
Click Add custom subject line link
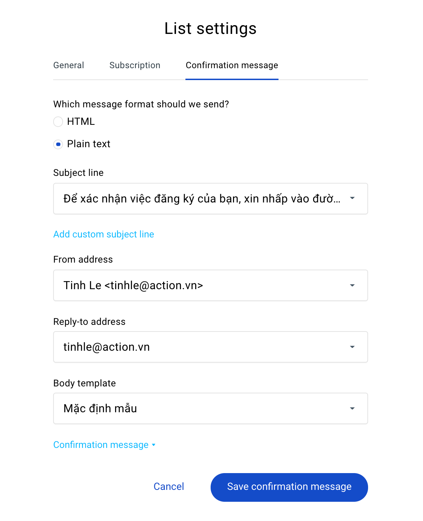pos(104,234)
